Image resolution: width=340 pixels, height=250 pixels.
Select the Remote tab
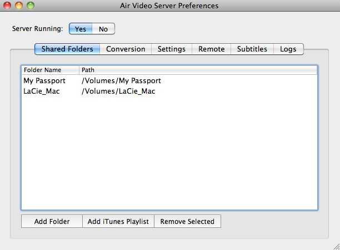click(212, 49)
